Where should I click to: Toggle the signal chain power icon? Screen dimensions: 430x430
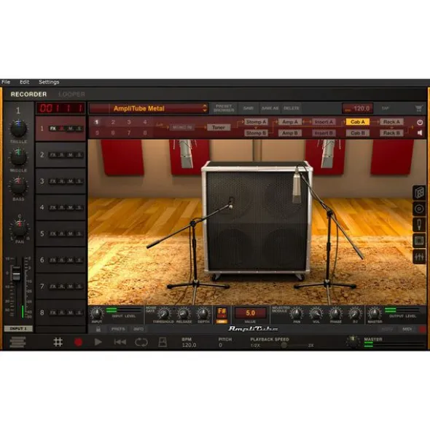click(420, 122)
